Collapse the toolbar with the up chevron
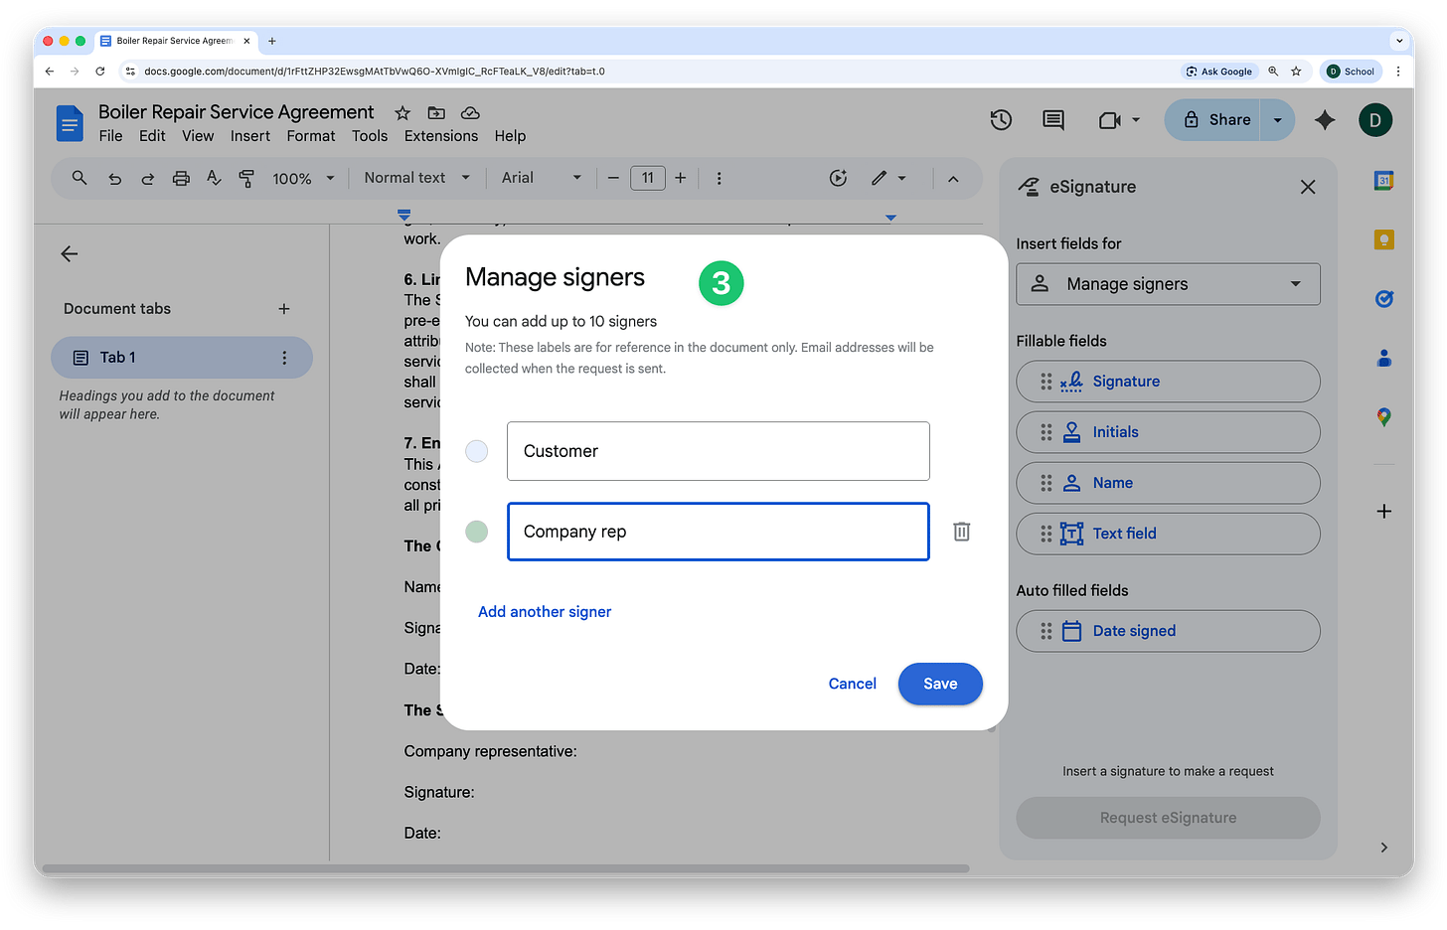1447x930 pixels. 953,179
